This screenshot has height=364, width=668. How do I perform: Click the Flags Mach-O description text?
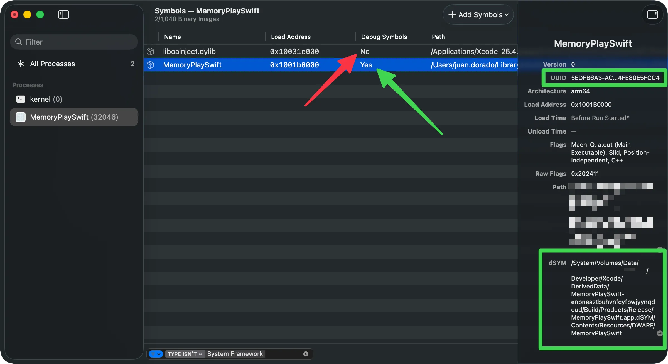coord(610,152)
